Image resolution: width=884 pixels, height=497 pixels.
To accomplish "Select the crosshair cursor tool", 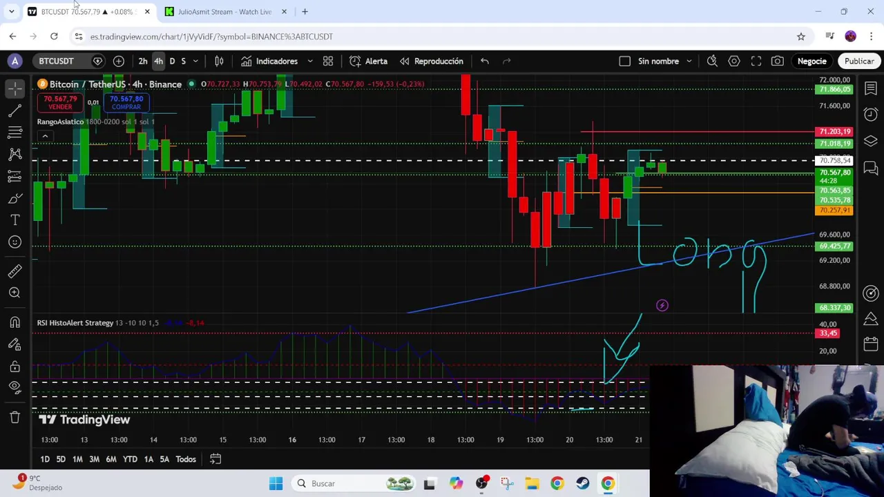I will click(15, 88).
